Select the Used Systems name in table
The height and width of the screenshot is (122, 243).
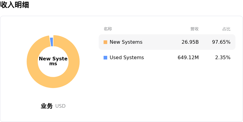point(127,58)
